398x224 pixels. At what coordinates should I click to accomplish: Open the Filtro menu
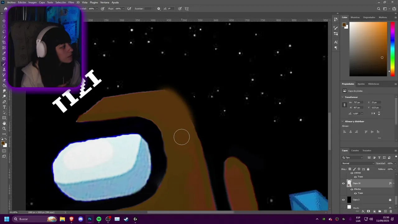[x=71, y=2]
